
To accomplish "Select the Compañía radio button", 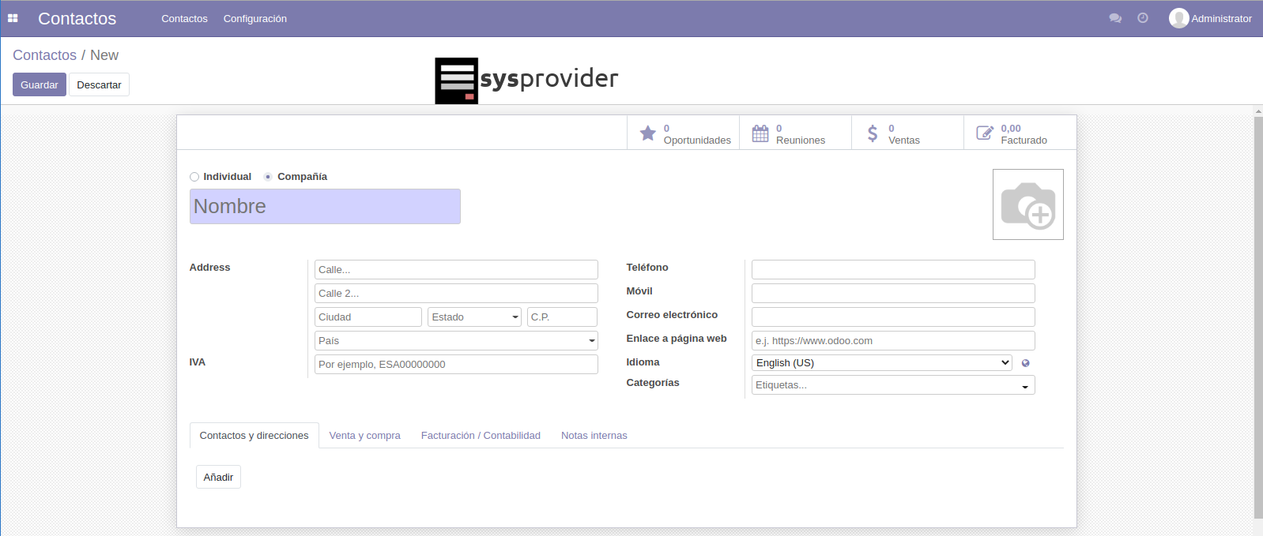I will click(x=268, y=177).
